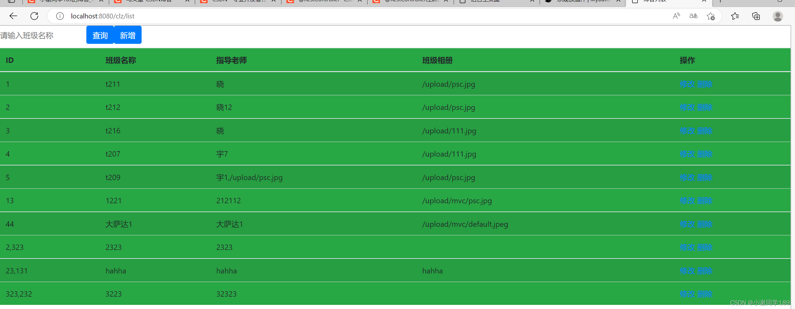Click 删除 for the hahha row
The width and height of the screenshot is (795, 309).
coord(705,271)
